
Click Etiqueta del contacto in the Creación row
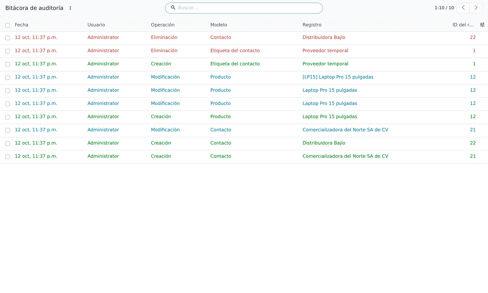coord(235,64)
